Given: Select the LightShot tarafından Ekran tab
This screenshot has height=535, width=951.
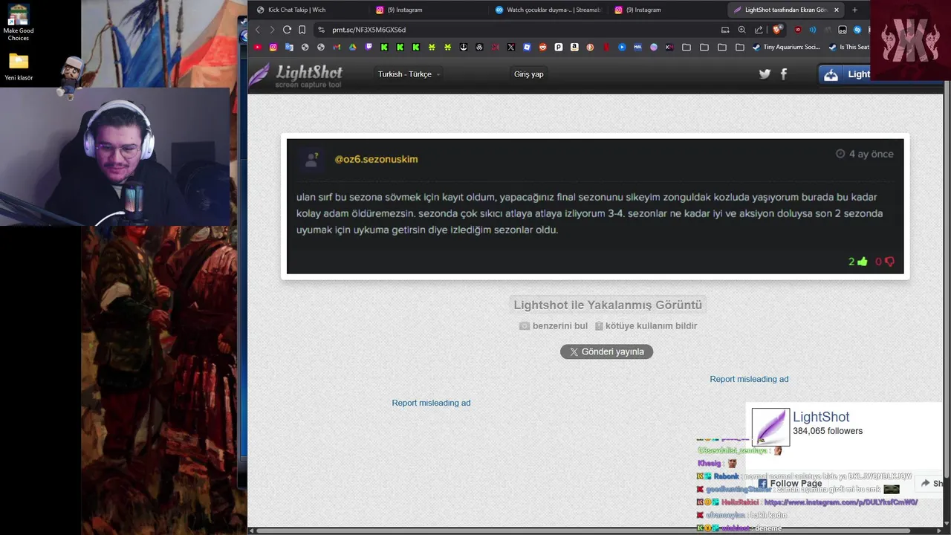Looking at the screenshot, I should 786,10.
